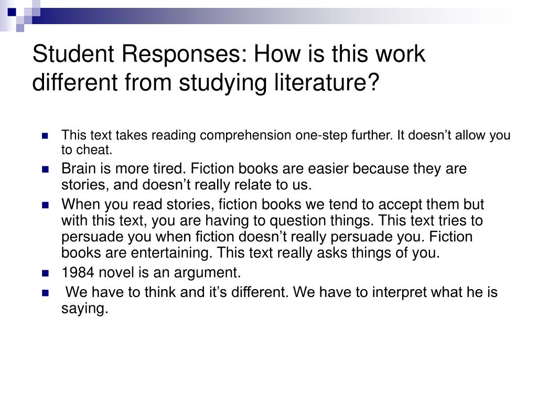537x403 pixels.
Task: Select bullet marker beside '1984 novel is an argument'
Action: pos(45,273)
